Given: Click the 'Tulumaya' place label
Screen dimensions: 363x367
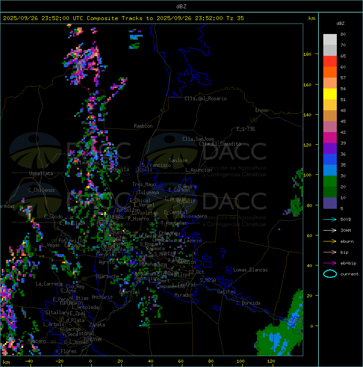Looking at the screenshot, I should coord(149,192).
